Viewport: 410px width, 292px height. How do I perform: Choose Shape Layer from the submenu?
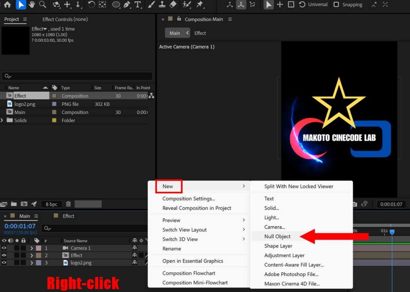(278, 246)
